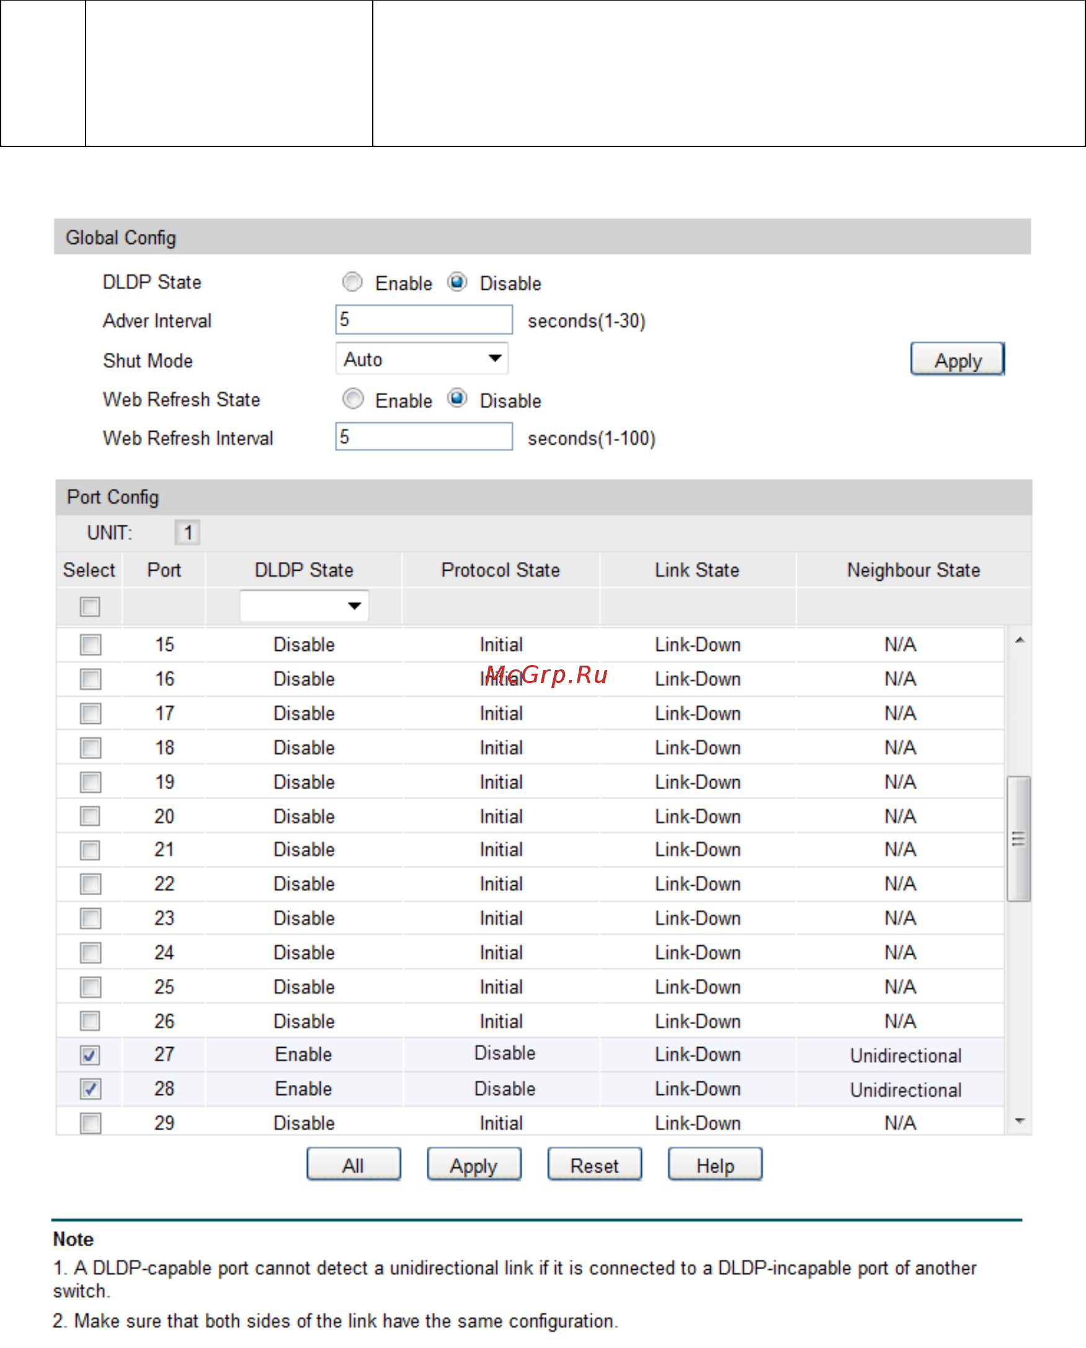Click N/A neighbour state of port 22
This screenshot has height=1348, width=1086.
[900, 884]
